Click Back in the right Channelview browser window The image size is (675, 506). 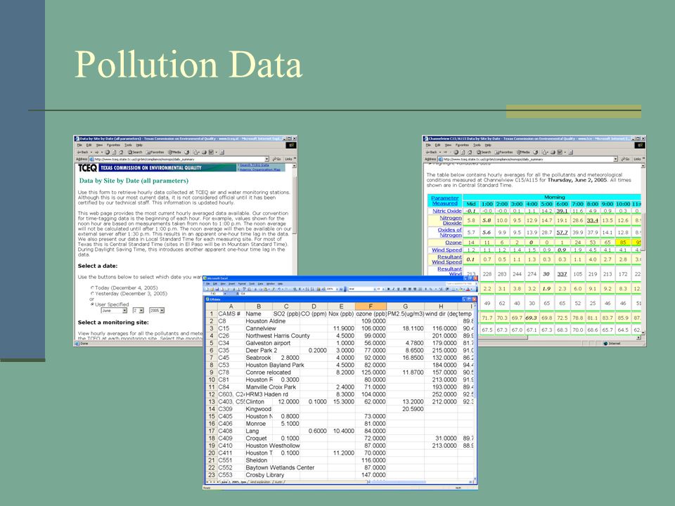pyautogui.click(x=431, y=153)
